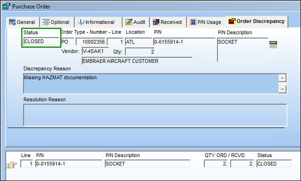Go to the Received tab
The width and height of the screenshot is (301, 181).
pos(168,22)
